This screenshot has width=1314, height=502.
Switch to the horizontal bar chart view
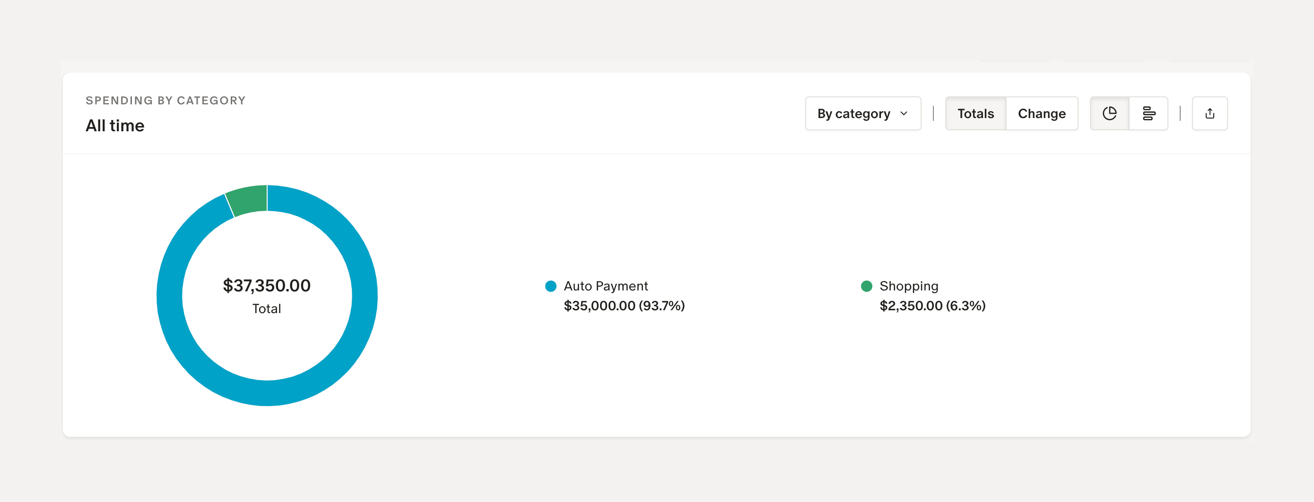pyautogui.click(x=1148, y=113)
